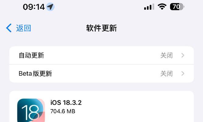Go back via 返回 text
The height and width of the screenshot is (122, 203).
pos(23,28)
